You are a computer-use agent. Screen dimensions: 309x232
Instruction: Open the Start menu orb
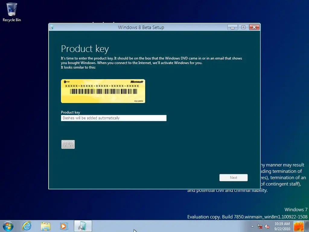tap(8, 226)
